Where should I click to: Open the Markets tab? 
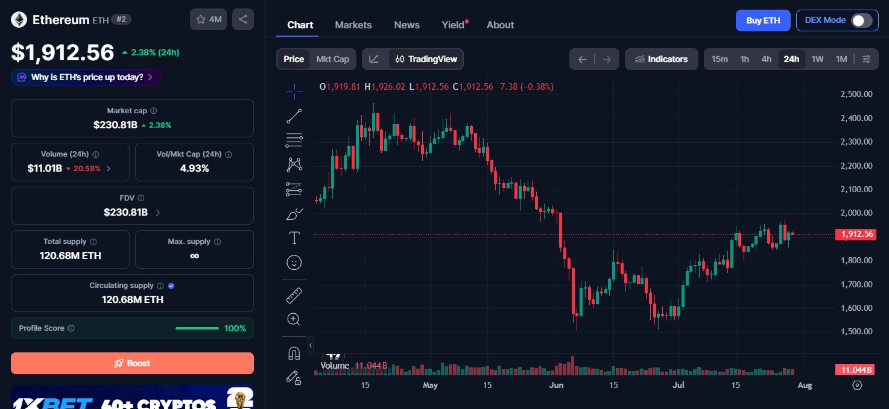tap(353, 25)
